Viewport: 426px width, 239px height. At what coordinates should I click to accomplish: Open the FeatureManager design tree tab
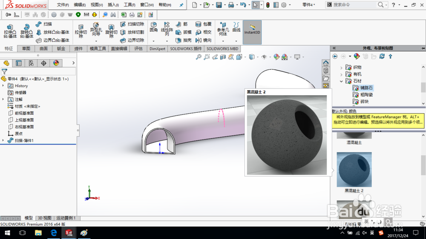pyautogui.click(x=6, y=63)
